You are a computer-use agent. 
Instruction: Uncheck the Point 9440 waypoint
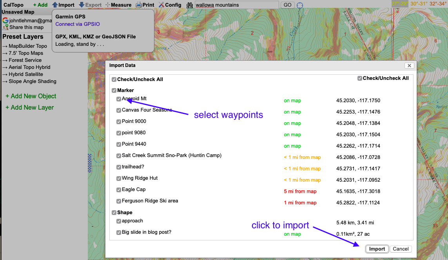(119, 144)
